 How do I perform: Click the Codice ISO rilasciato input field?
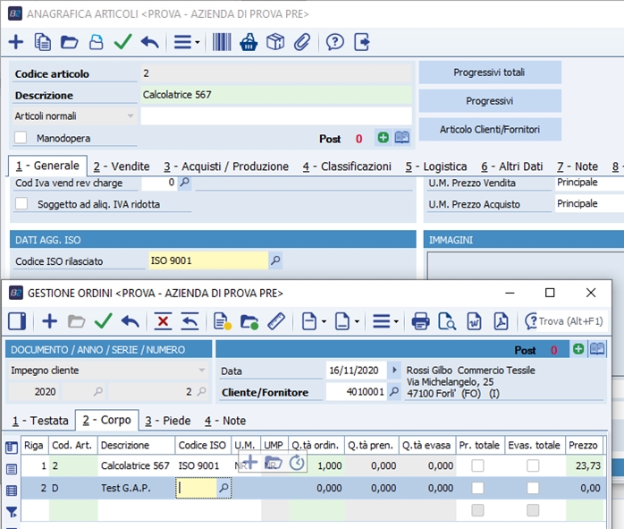point(207,260)
